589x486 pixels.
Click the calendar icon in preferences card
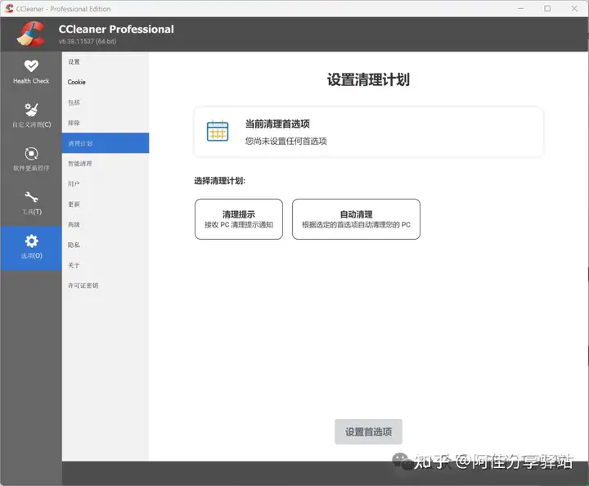coord(218,130)
